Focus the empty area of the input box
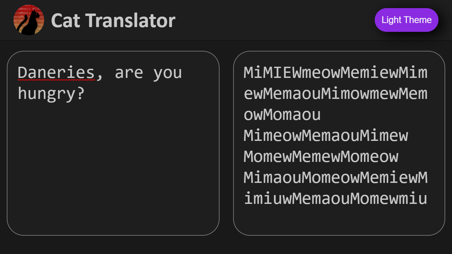 pyautogui.click(x=113, y=169)
